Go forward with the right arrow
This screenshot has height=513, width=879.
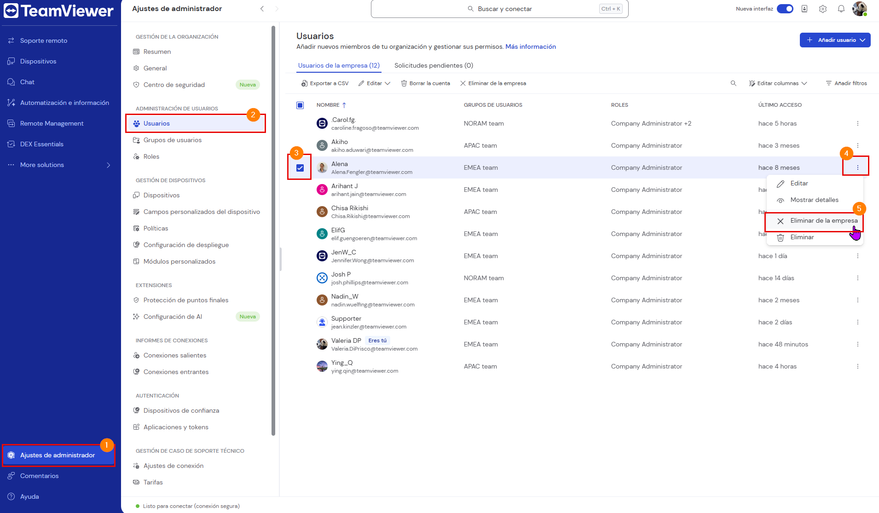277,9
